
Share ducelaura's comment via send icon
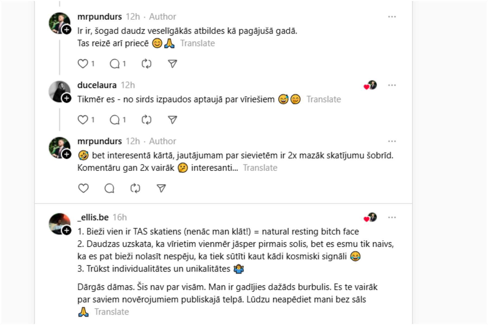coord(172,120)
